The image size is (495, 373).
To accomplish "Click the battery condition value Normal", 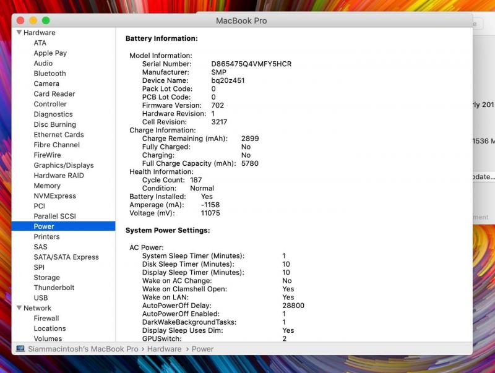I will pyautogui.click(x=202, y=188).
